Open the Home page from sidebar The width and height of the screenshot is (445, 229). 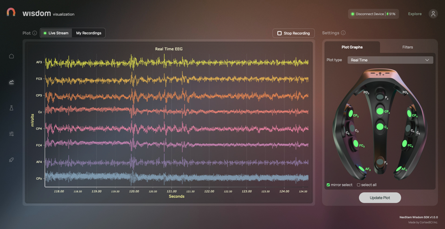tap(12, 56)
